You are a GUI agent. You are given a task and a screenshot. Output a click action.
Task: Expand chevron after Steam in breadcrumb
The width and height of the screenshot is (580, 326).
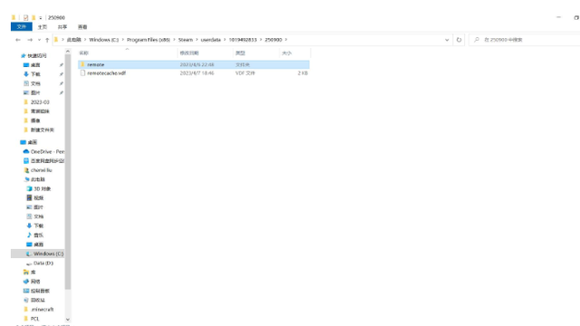(197, 40)
